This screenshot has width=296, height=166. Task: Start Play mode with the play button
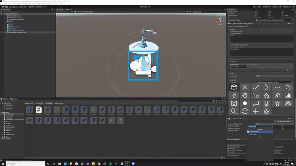(142, 7)
